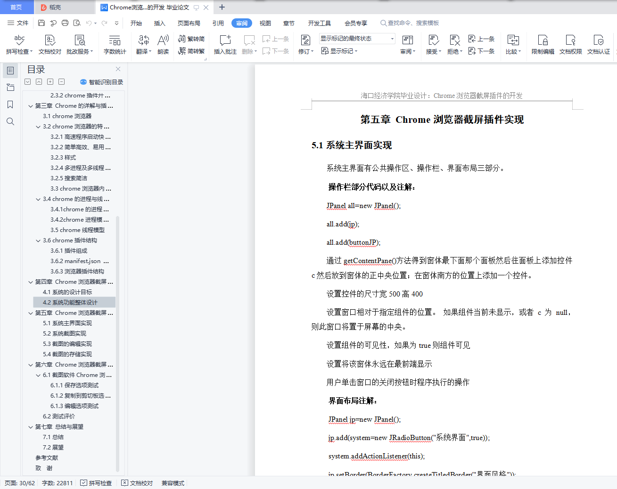
Task: Open the search panel in sidebar
Action: point(10,121)
